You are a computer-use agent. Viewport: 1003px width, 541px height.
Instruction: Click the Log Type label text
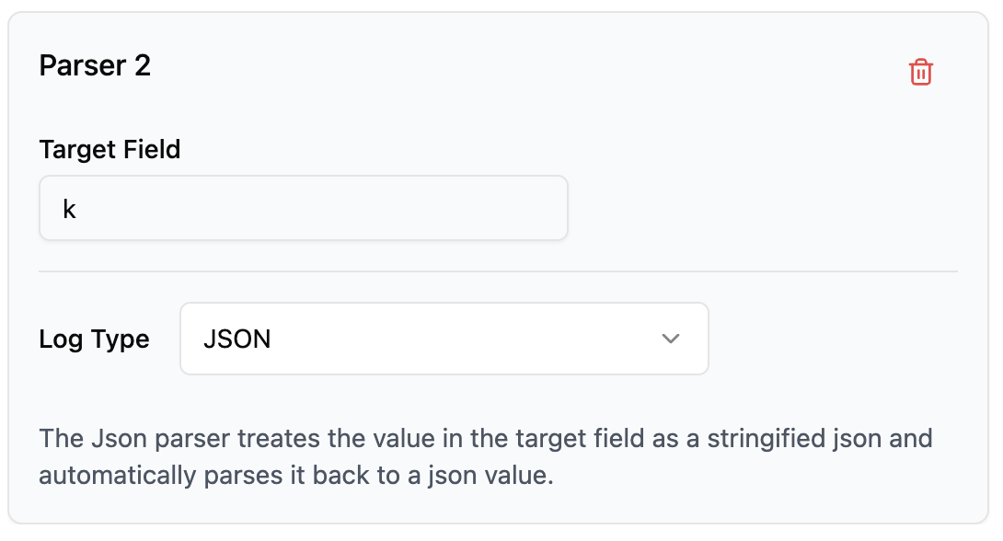coord(93,339)
